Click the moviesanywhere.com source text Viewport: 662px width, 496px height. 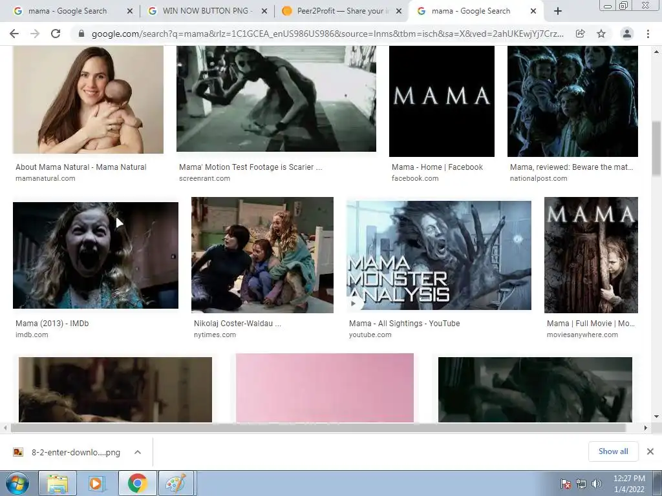pyautogui.click(x=582, y=335)
